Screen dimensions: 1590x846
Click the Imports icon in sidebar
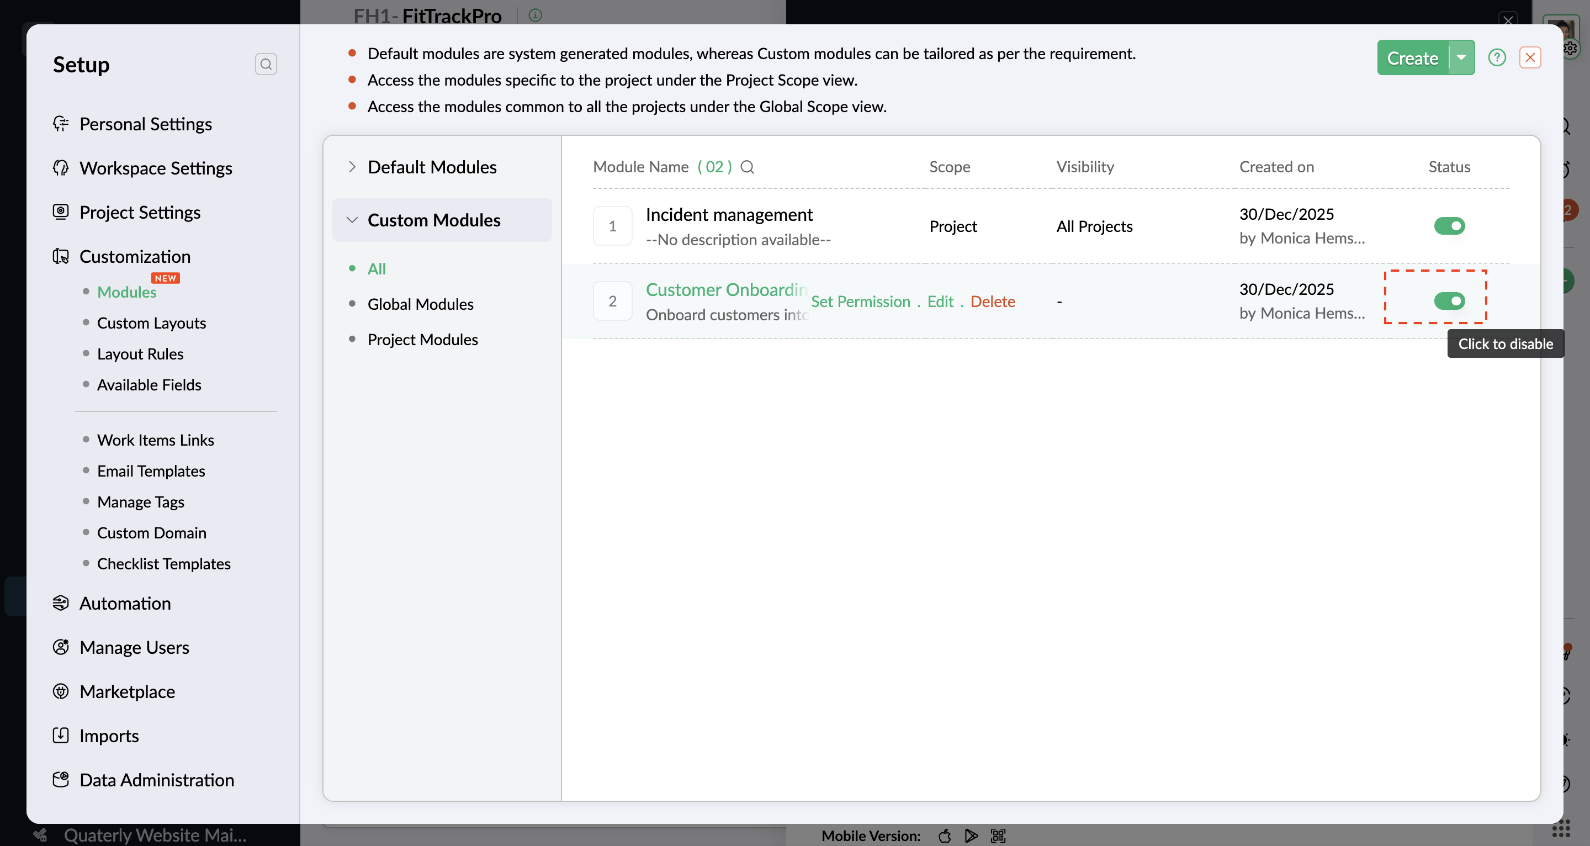coord(61,735)
